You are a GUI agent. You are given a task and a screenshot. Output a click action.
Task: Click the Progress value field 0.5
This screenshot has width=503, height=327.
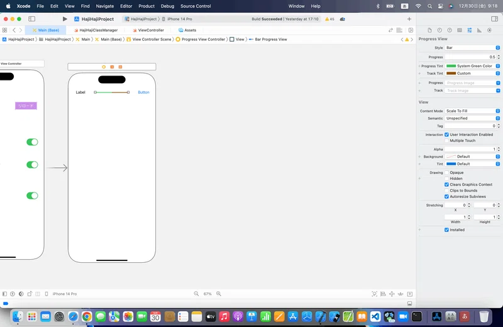pyautogui.click(x=470, y=57)
